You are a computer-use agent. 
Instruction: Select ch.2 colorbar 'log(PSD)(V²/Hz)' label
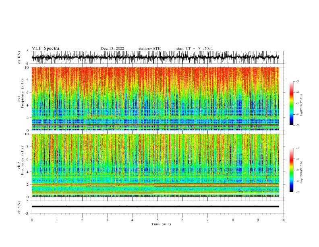[301, 172]
